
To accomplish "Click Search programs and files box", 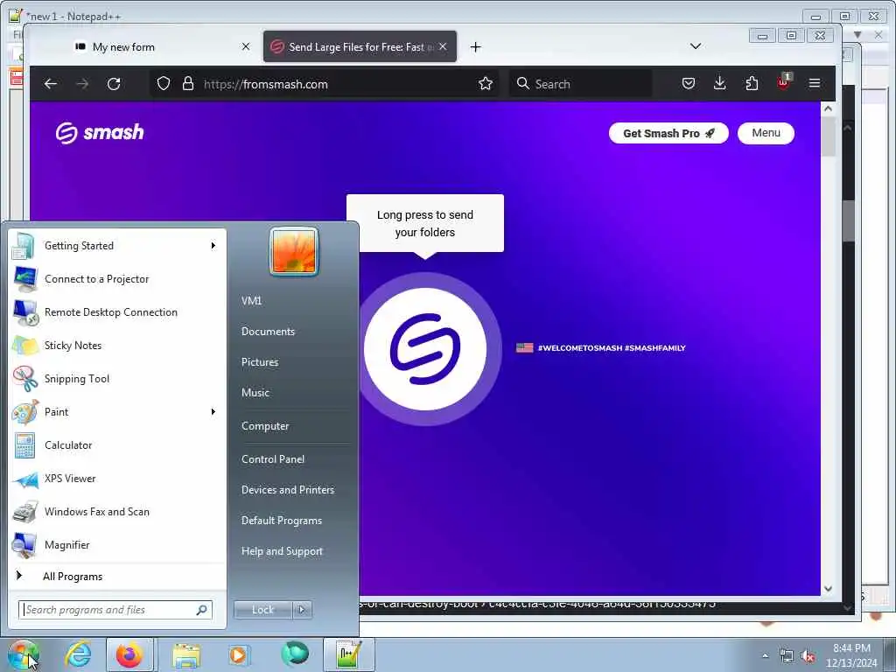I will (x=115, y=610).
